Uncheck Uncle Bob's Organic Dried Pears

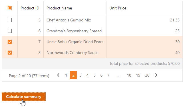point(10,42)
